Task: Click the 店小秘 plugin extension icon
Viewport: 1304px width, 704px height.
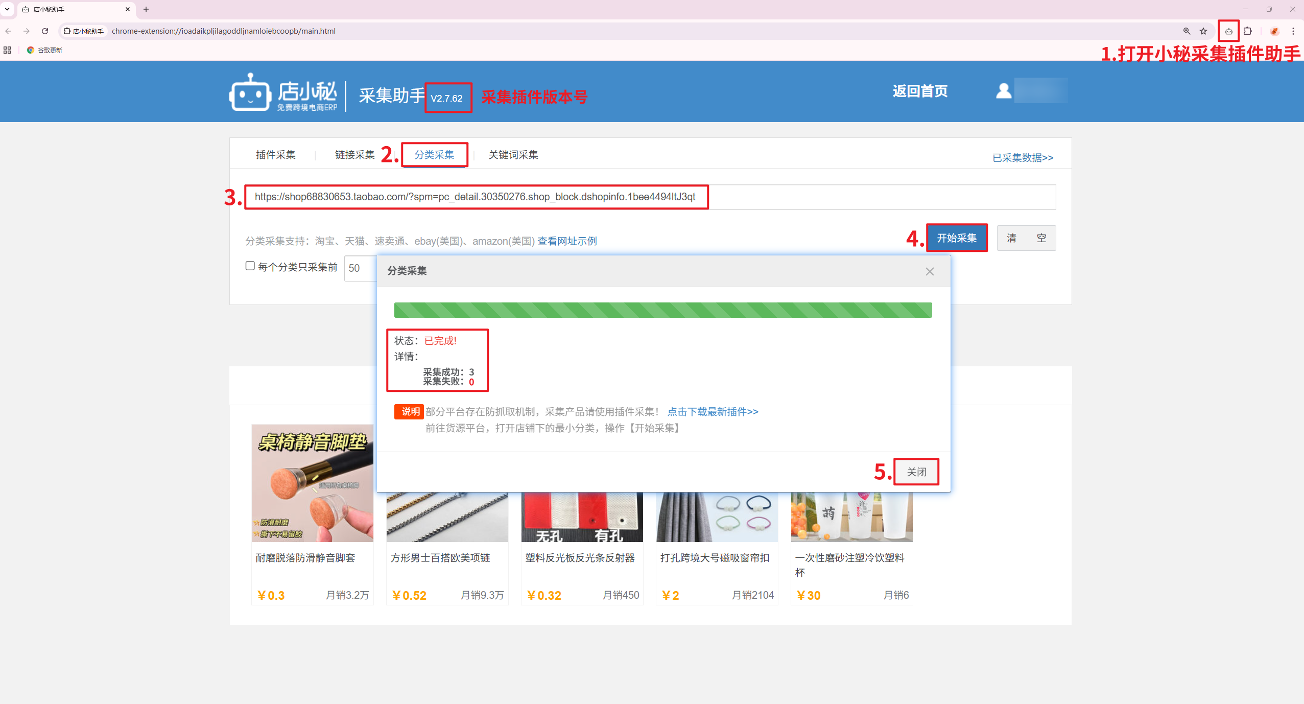Action: tap(1228, 31)
